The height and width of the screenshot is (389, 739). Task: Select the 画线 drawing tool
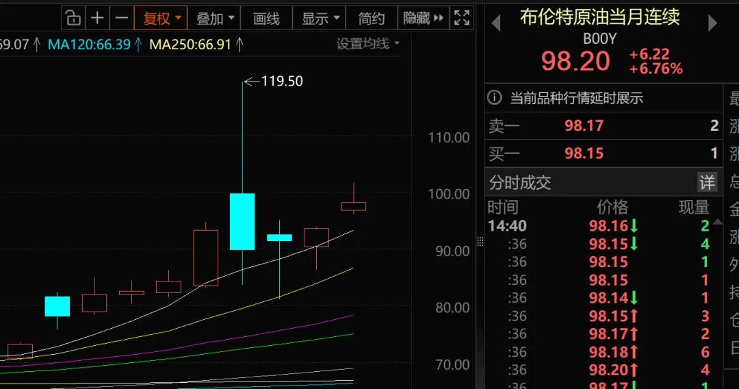(x=266, y=18)
